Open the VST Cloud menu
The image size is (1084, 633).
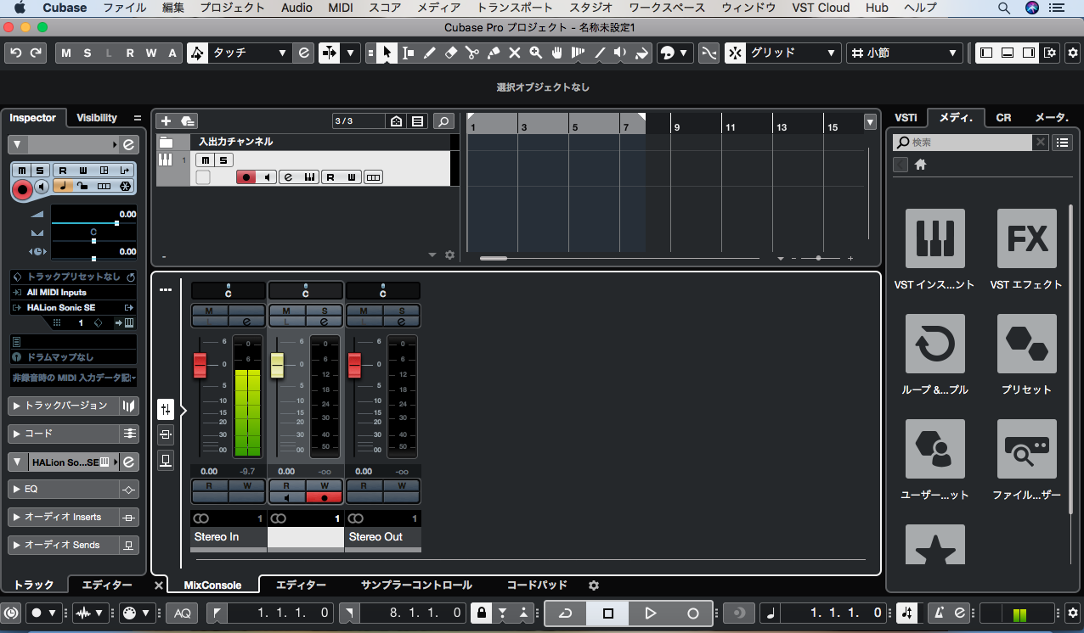tap(821, 8)
